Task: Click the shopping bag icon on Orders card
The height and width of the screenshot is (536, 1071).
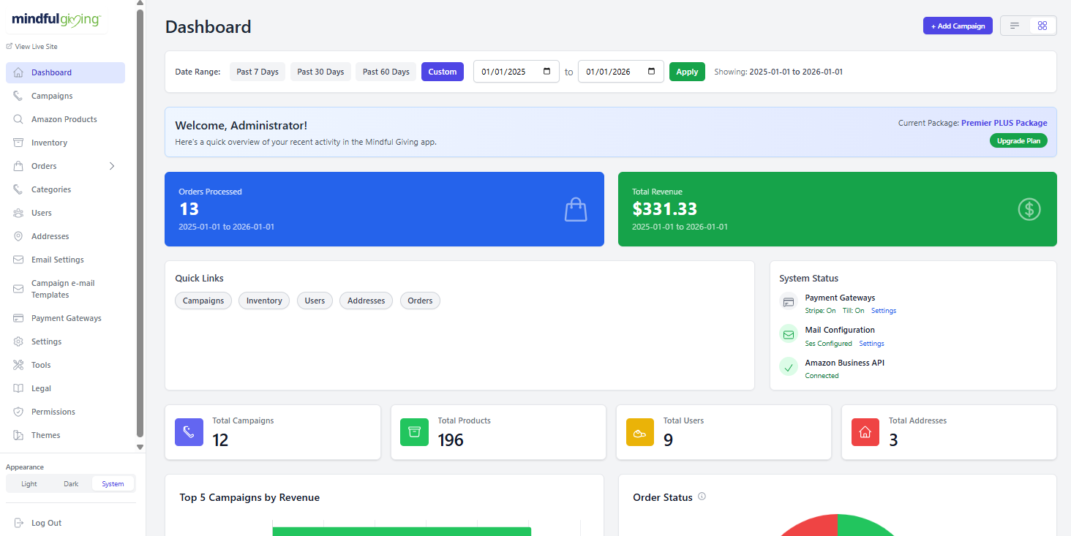Action: (x=576, y=209)
